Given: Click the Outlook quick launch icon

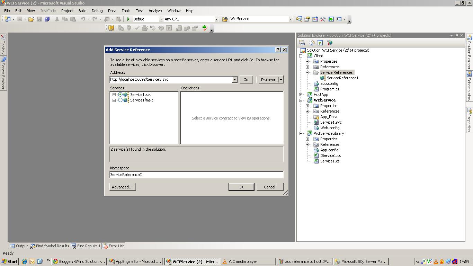Looking at the screenshot, I should (x=32, y=261).
